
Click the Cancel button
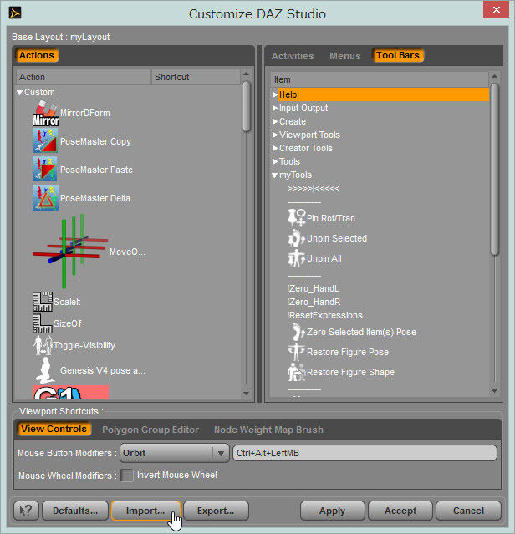tap(468, 511)
